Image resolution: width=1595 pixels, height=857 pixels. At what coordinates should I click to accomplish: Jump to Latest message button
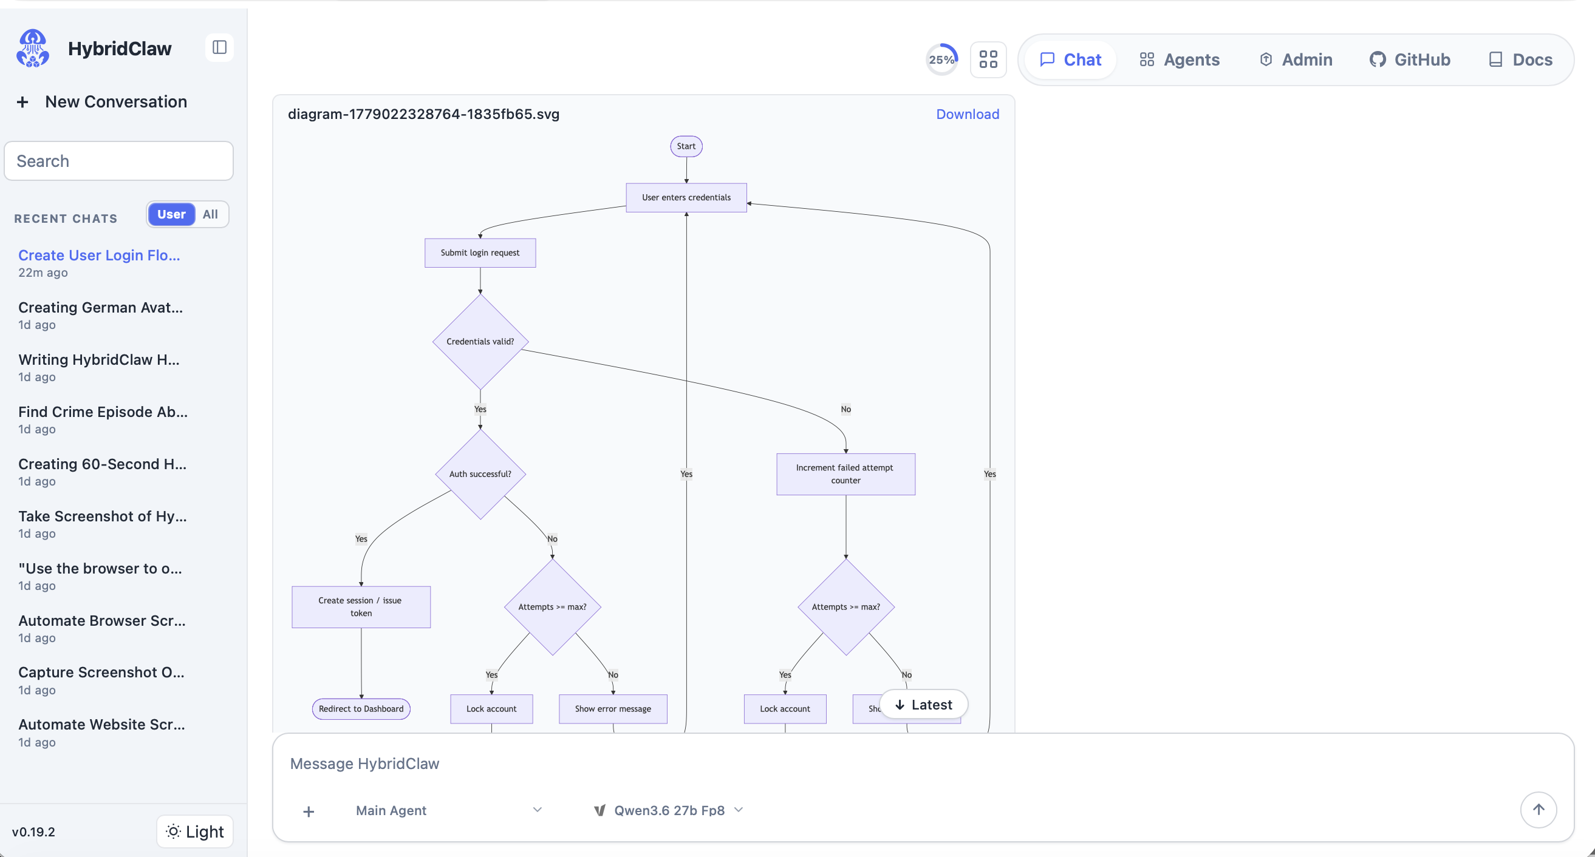tap(923, 704)
